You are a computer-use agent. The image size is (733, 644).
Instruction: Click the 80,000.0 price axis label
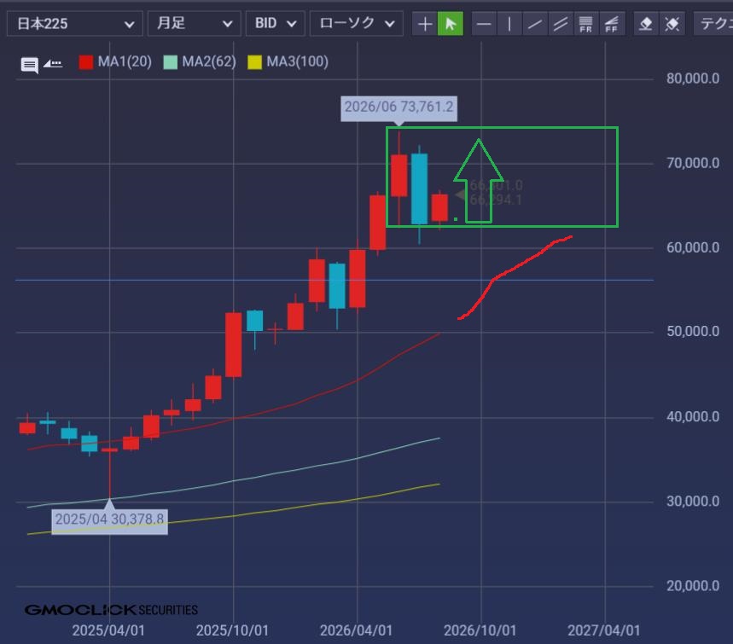pos(693,78)
